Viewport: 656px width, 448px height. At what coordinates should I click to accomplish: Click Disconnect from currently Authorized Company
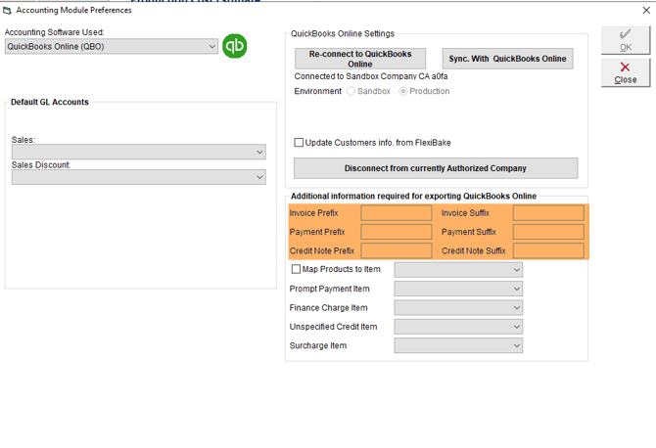point(436,168)
